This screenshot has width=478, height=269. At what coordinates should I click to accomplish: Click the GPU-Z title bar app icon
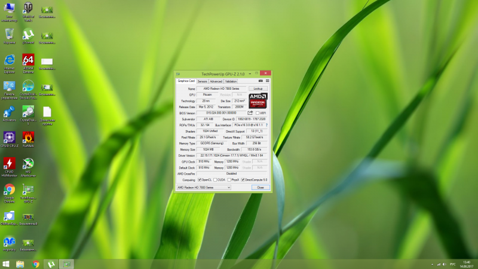click(178, 74)
